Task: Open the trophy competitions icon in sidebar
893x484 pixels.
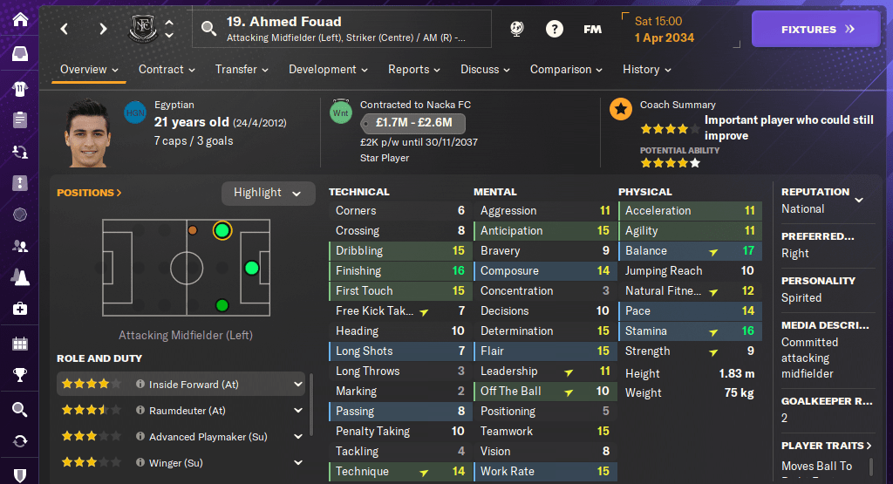Action: [x=20, y=376]
